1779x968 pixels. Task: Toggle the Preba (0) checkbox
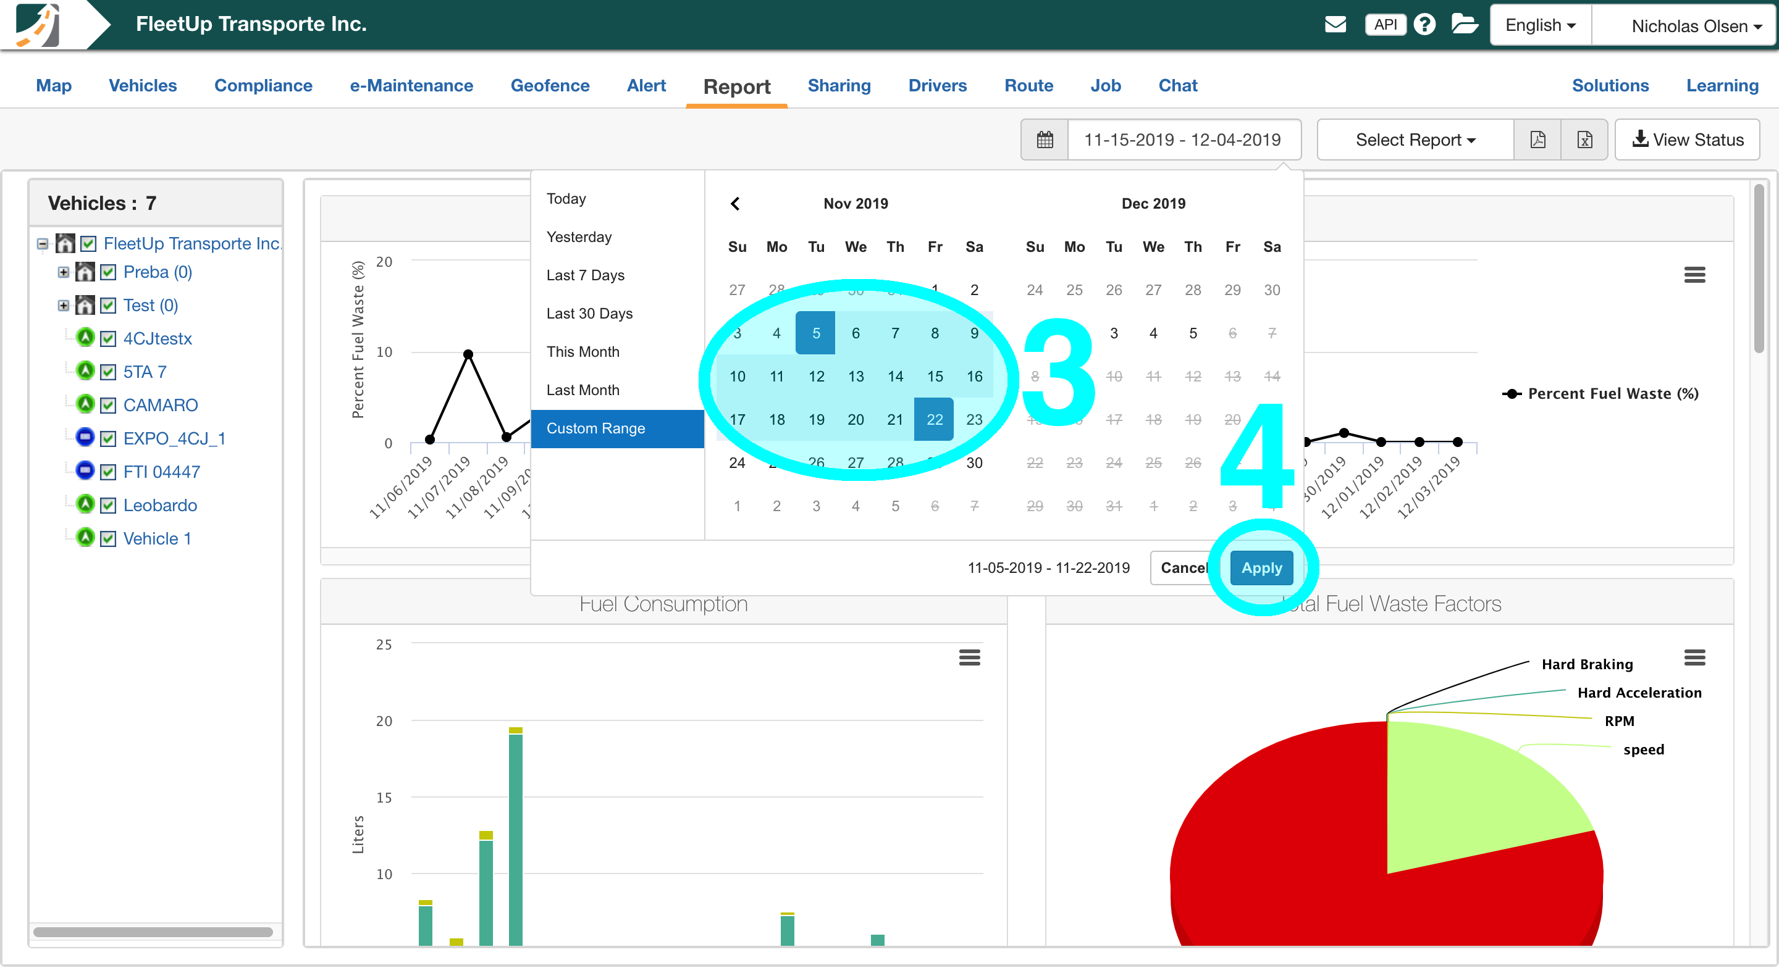(107, 272)
